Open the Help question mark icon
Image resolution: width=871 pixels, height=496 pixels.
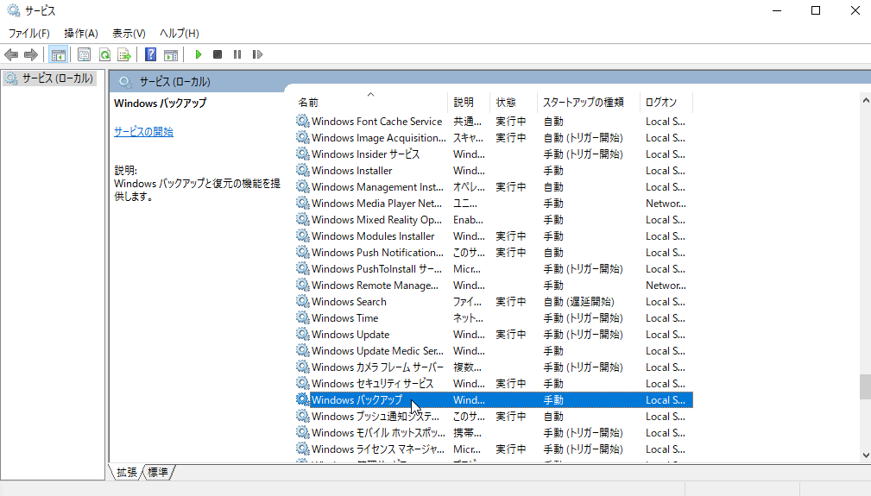click(x=150, y=54)
